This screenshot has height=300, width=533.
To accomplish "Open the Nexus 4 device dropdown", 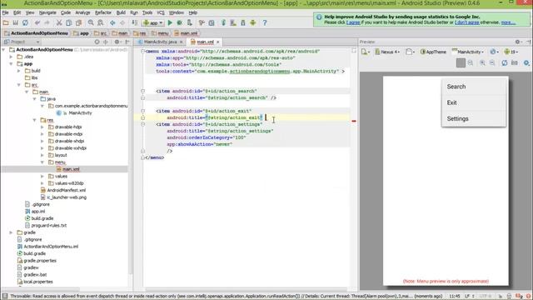I will tap(387, 52).
